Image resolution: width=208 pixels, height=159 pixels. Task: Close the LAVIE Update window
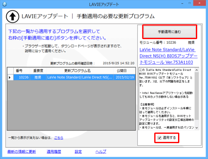tap(199, 3)
